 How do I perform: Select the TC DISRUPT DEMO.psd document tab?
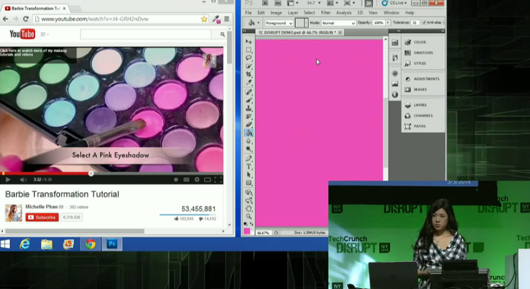[300, 32]
